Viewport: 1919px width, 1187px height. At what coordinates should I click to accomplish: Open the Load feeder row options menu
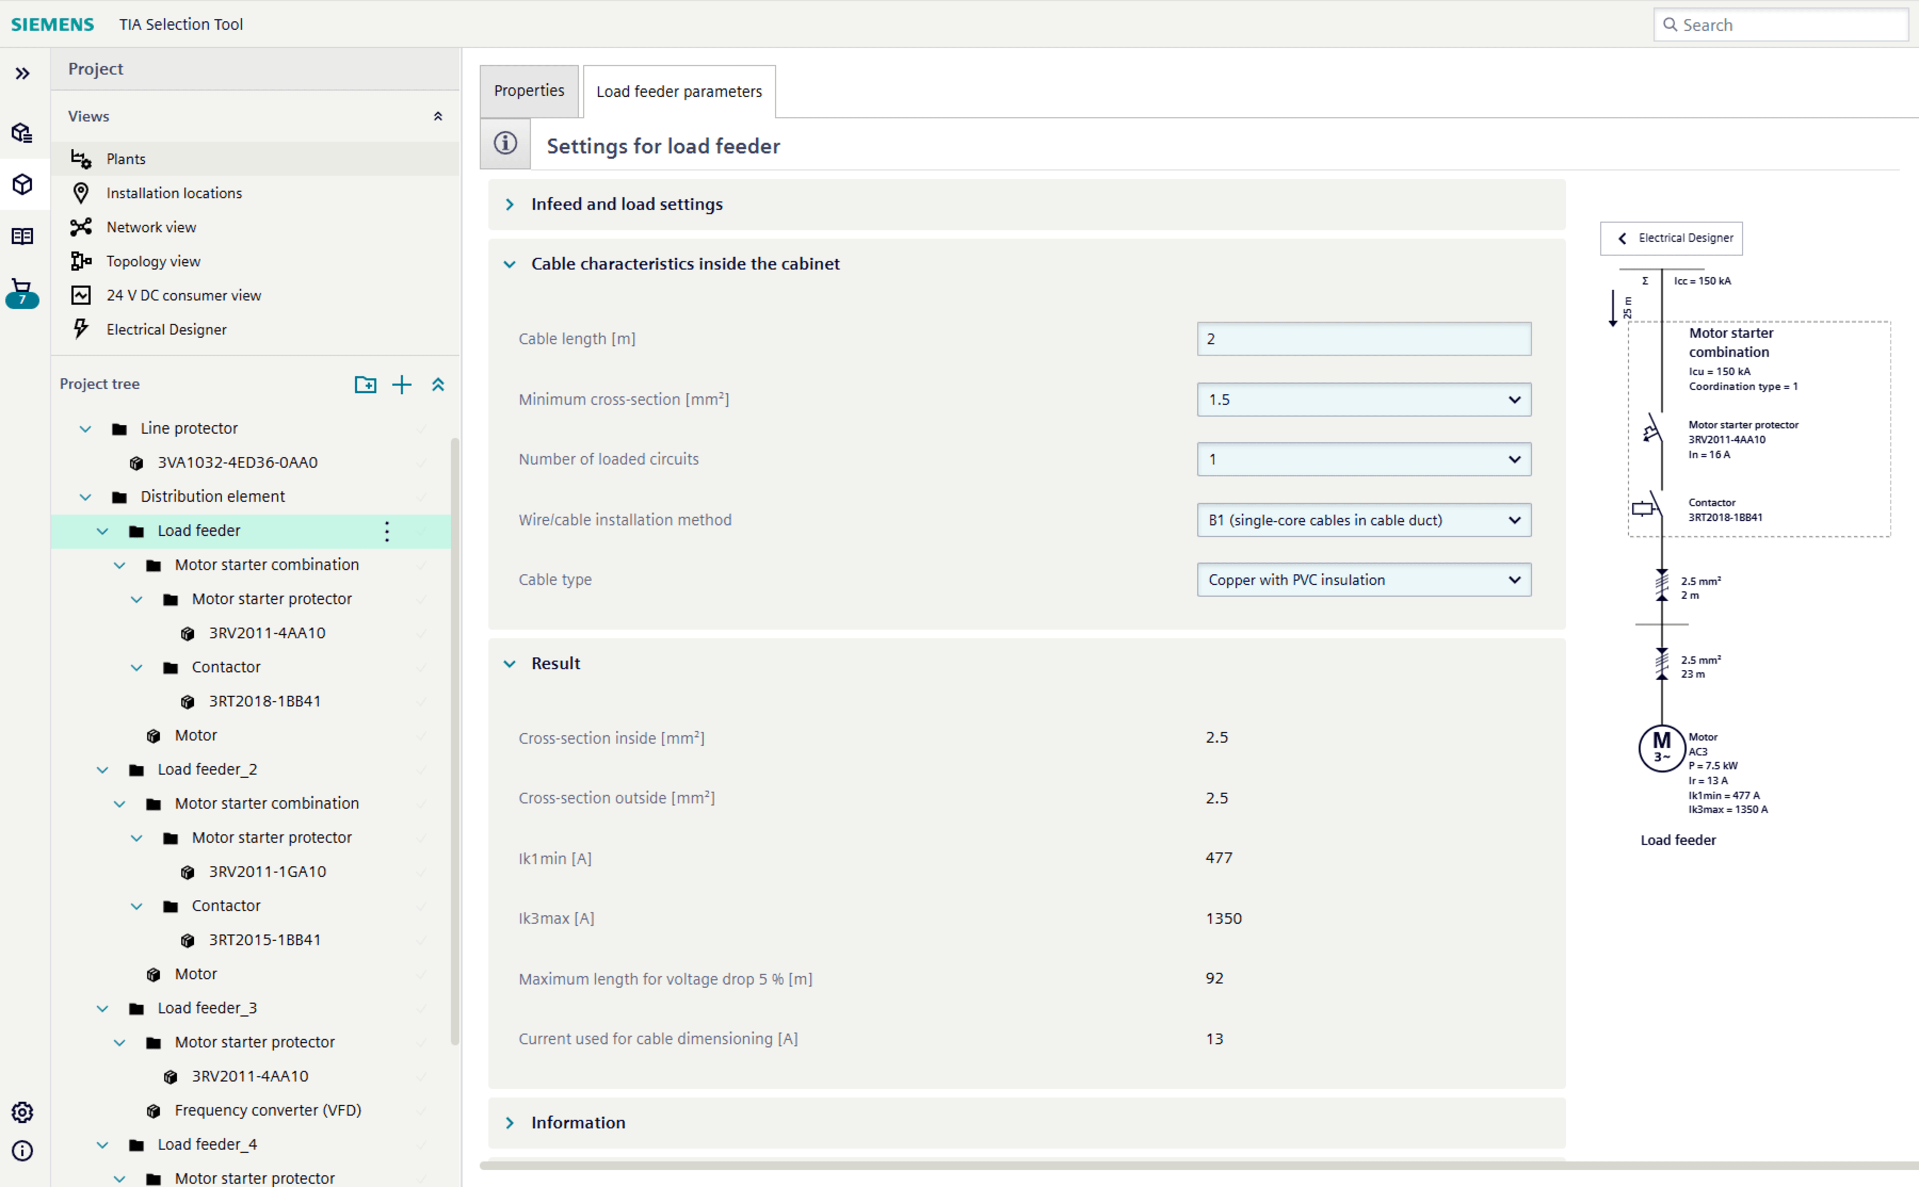pos(386,531)
